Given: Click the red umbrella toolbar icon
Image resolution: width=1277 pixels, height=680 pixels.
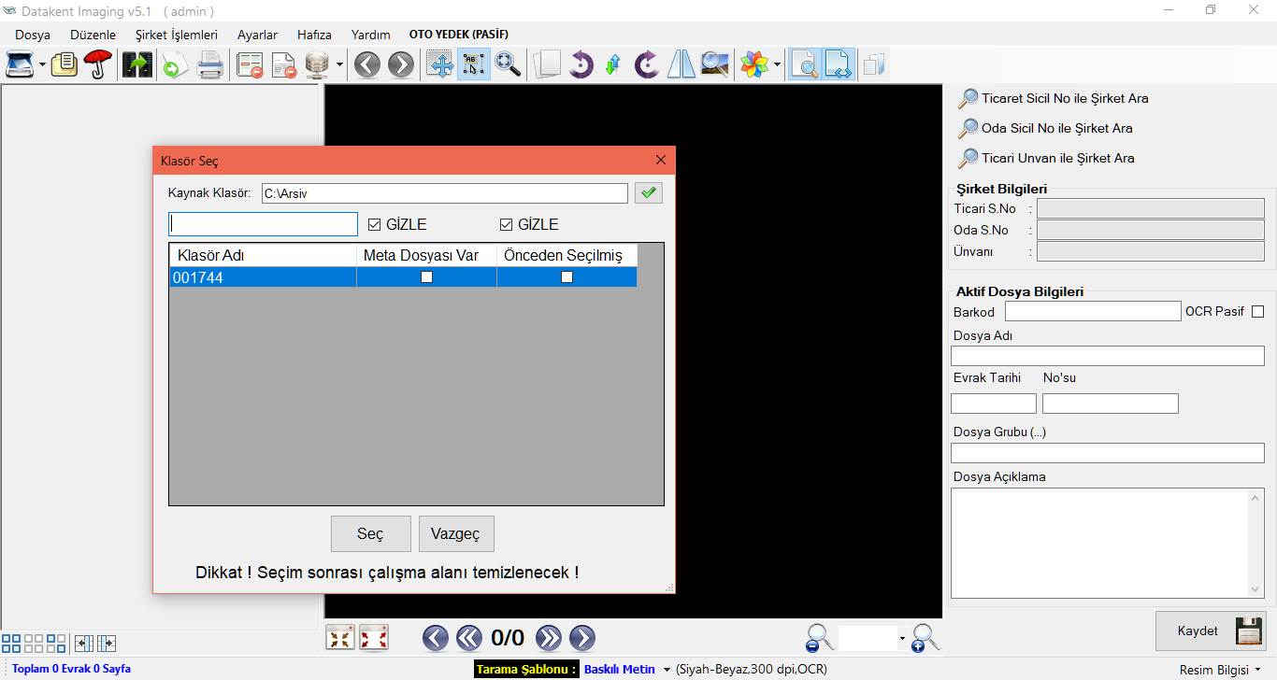Looking at the screenshot, I should [97, 64].
